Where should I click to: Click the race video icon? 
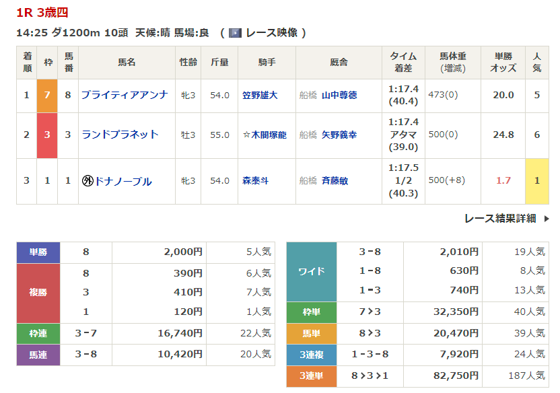click(235, 32)
